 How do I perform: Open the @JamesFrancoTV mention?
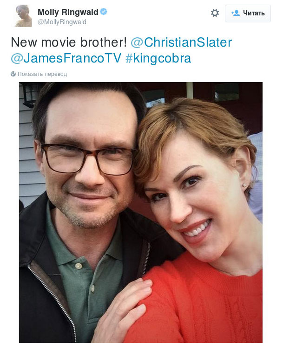tap(66, 58)
